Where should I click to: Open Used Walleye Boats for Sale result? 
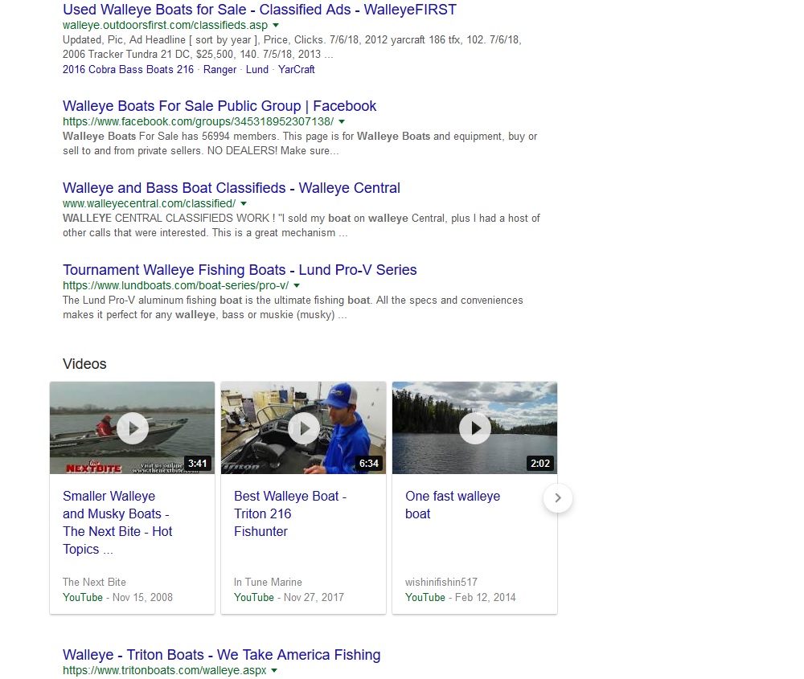[x=259, y=10]
